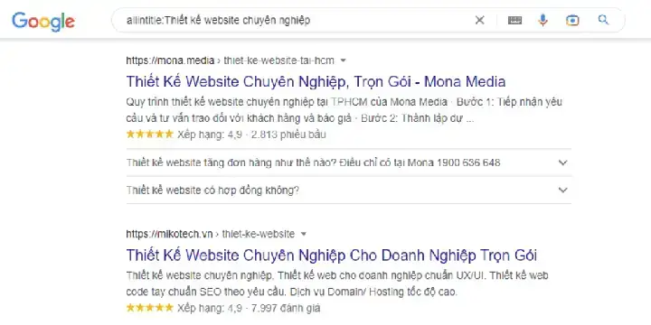Open the Google logo homepage link

(x=43, y=22)
